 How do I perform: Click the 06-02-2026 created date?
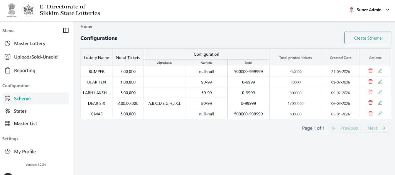click(x=341, y=103)
